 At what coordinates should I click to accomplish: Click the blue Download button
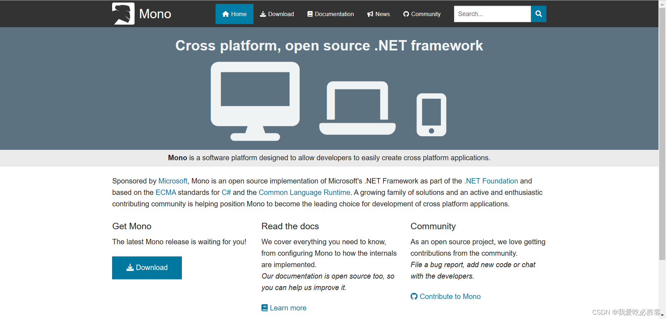(x=147, y=268)
